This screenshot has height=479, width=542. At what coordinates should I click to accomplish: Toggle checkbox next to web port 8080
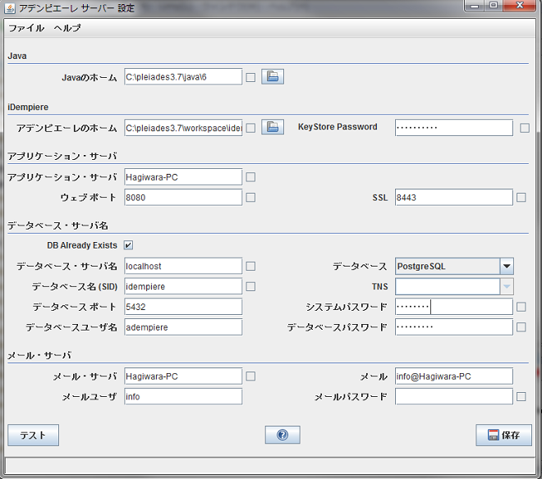(x=250, y=198)
